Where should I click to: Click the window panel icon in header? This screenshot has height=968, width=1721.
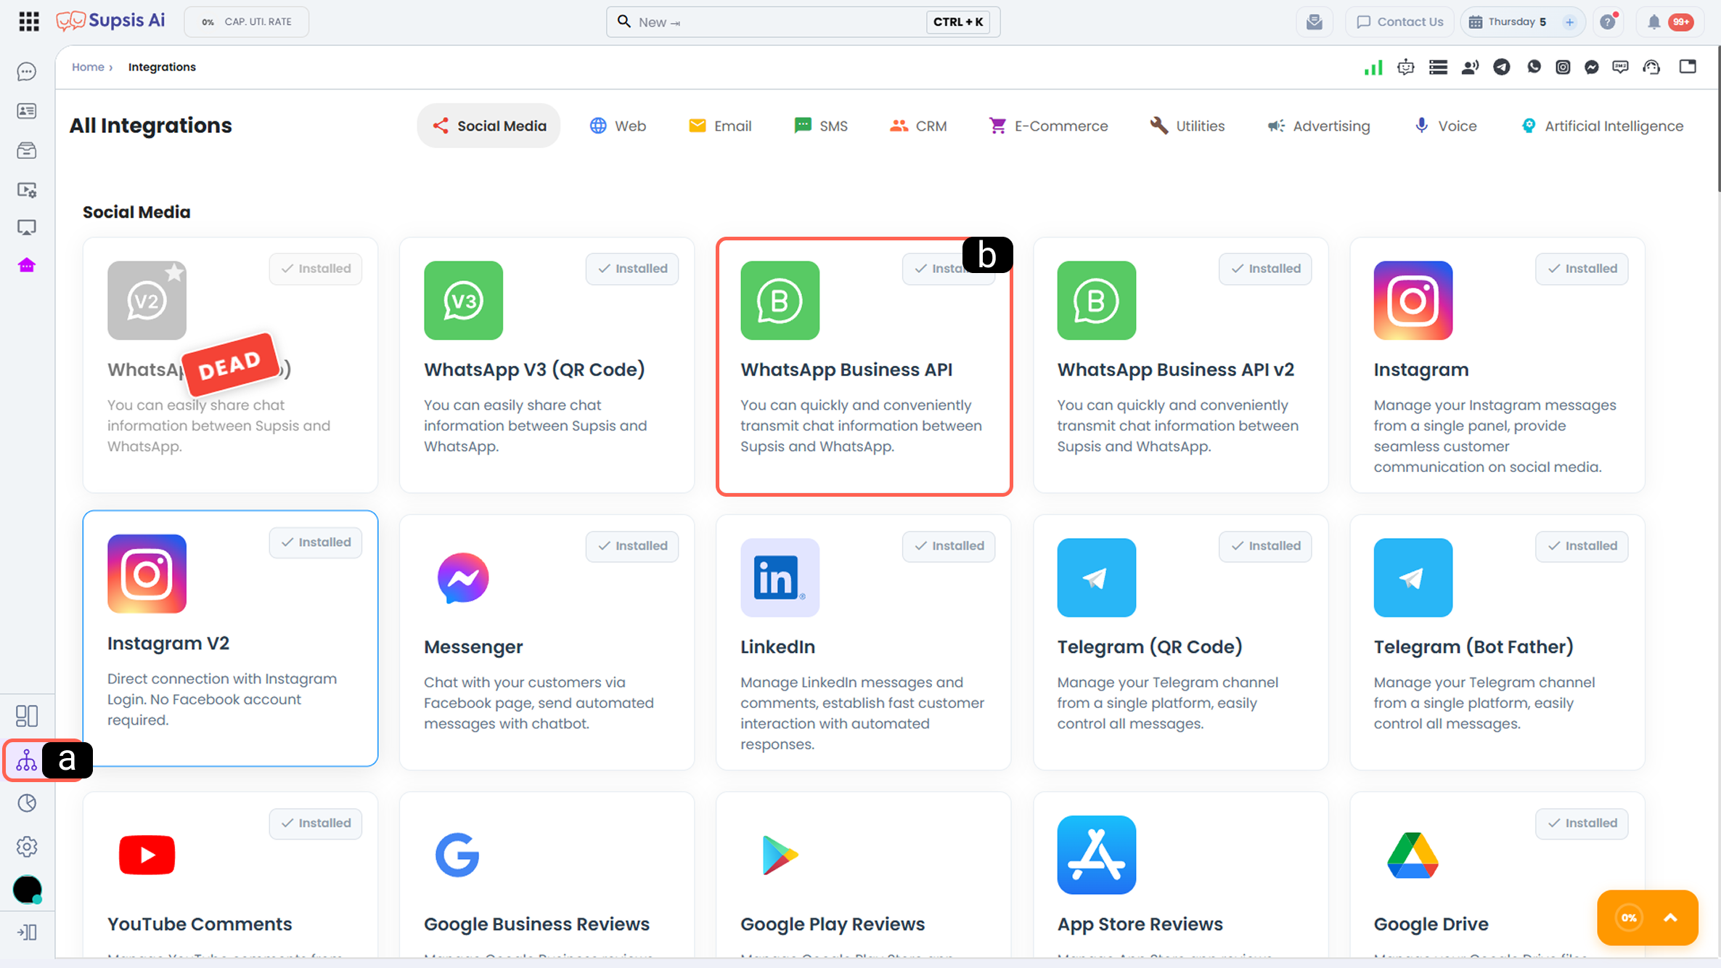pyautogui.click(x=1688, y=67)
